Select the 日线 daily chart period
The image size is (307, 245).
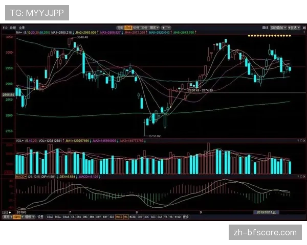[x=128, y=28]
